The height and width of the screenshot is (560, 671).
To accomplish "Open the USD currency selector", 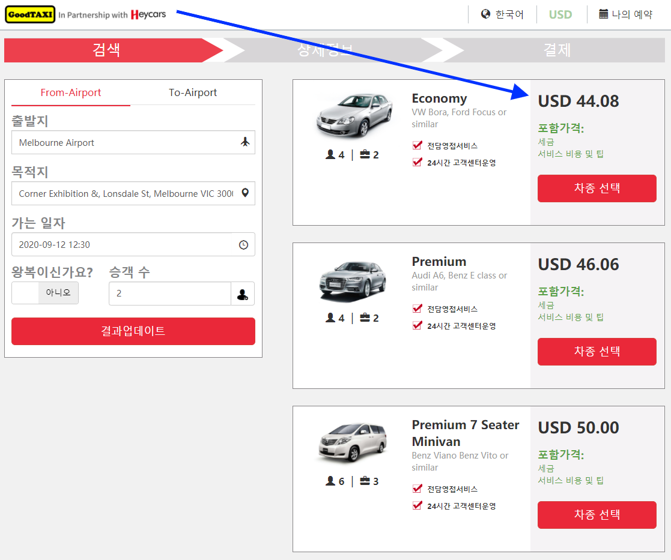I will tap(560, 14).
